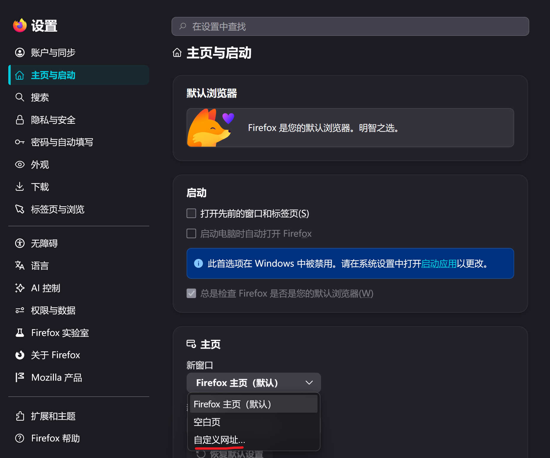The width and height of the screenshot is (550, 458).
Task: Click the key icon for 密码与自动填写
Action: (x=20, y=142)
